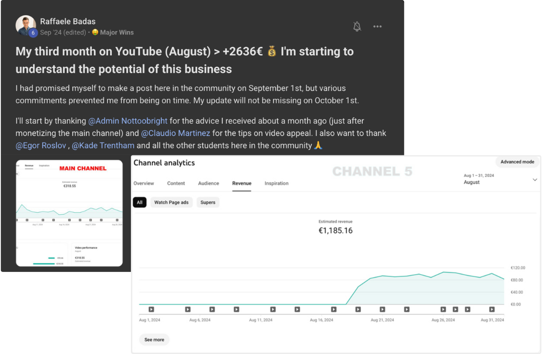Screen dimensions: 543x354
Task: Click the See more button
Action: tap(154, 340)
